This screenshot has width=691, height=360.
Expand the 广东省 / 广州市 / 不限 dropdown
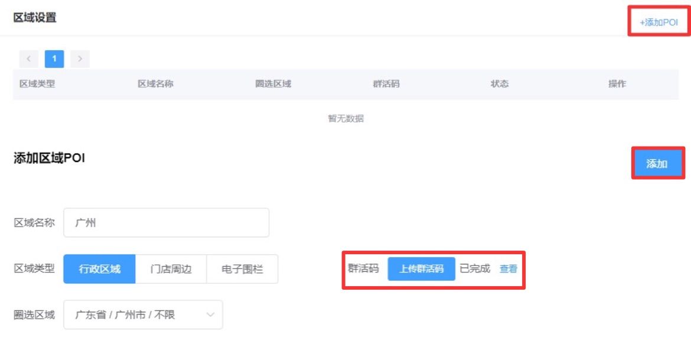pos(143,315)
